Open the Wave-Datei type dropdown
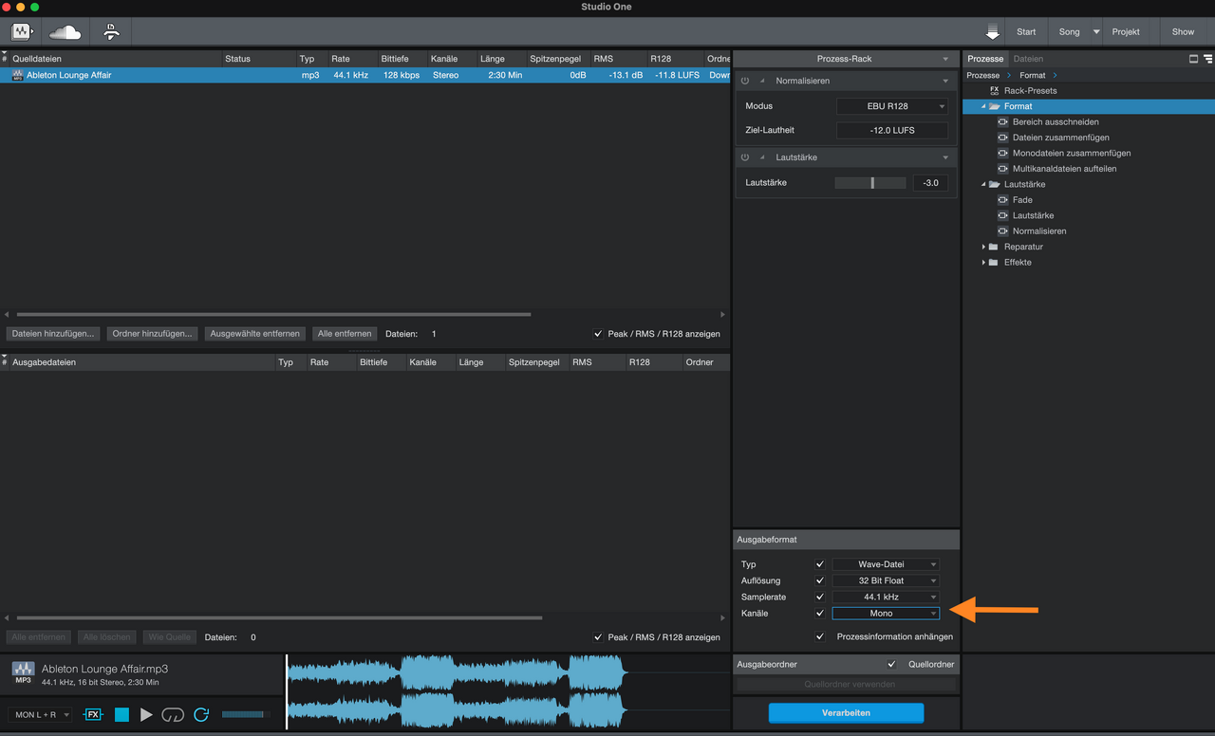The height and width of the screenshot is (736, 1215). (x=886, y=564)
